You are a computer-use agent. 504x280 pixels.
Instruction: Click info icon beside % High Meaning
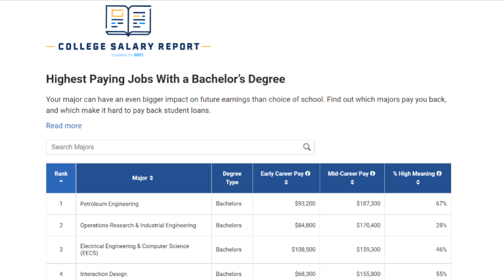439,174
